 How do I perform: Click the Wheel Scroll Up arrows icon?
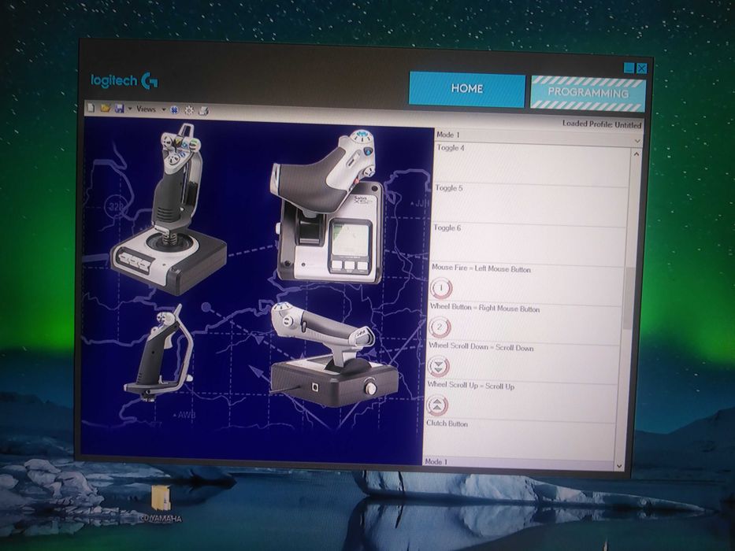coord(437,405)
